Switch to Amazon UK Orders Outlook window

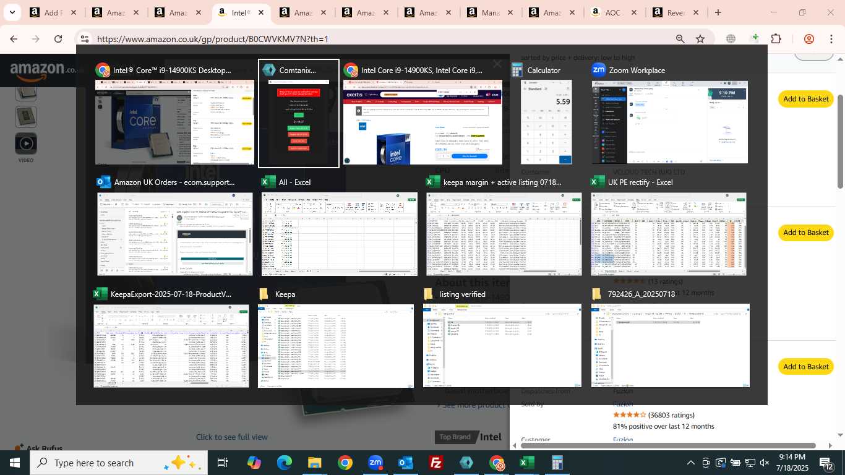coord(174,226)
